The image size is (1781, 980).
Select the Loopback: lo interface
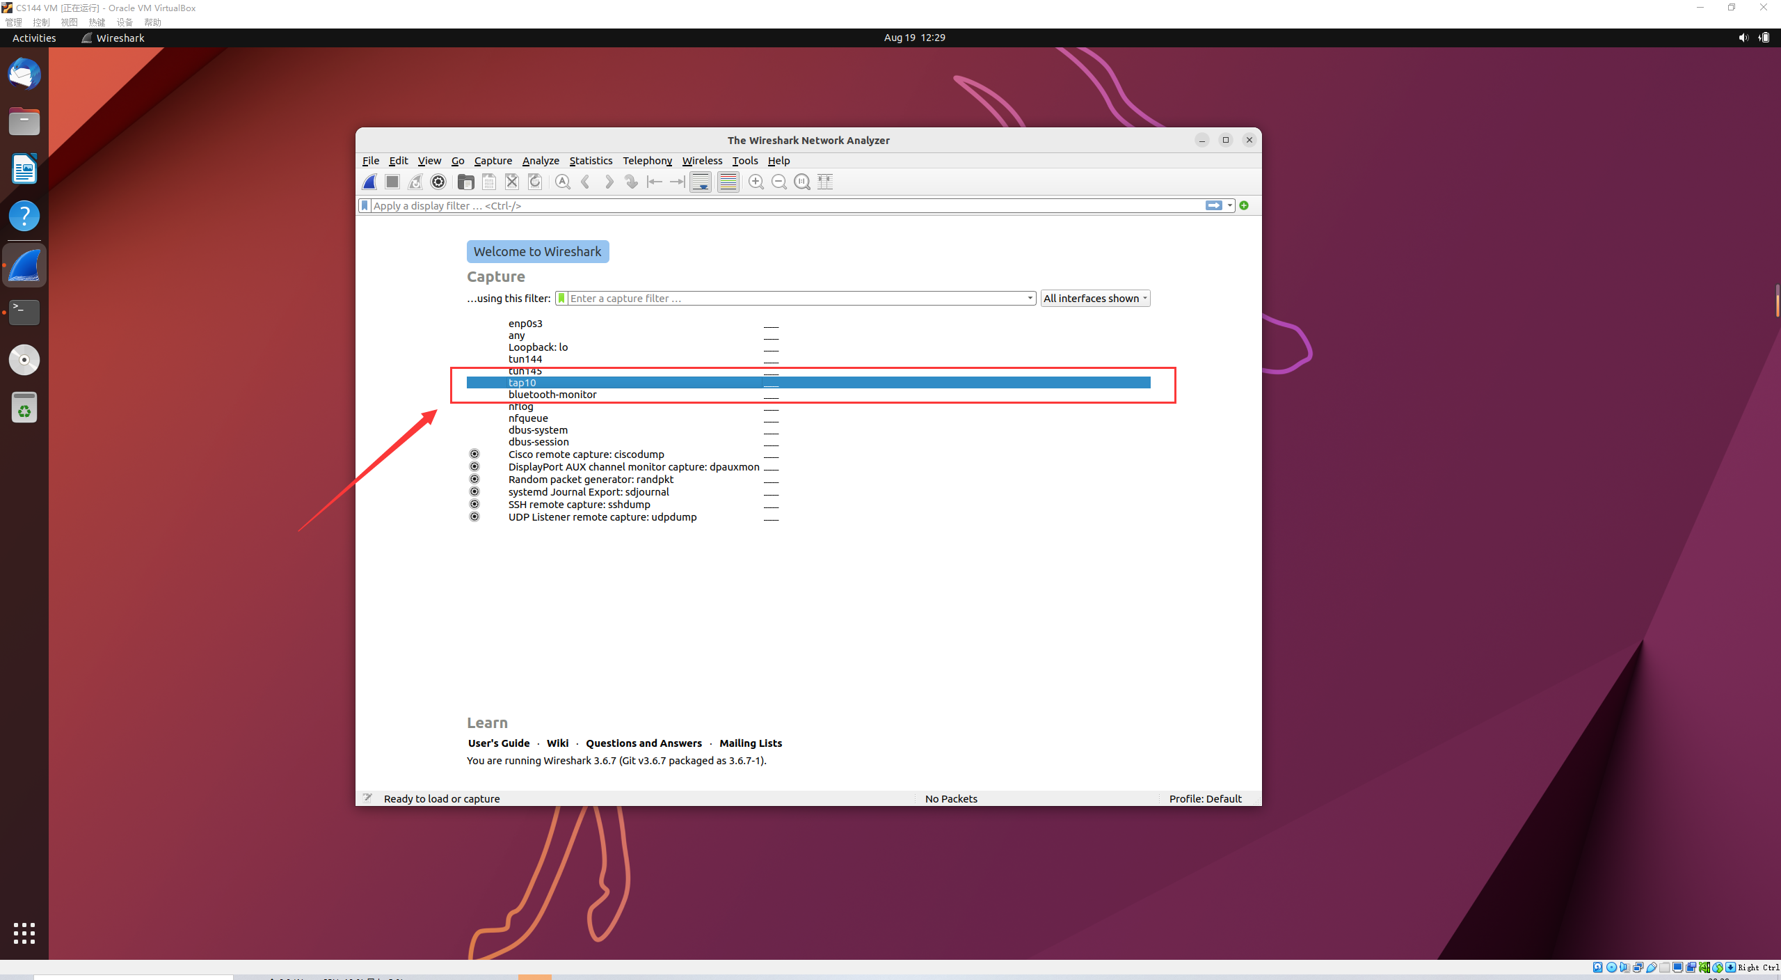click(x=808, y=347)
